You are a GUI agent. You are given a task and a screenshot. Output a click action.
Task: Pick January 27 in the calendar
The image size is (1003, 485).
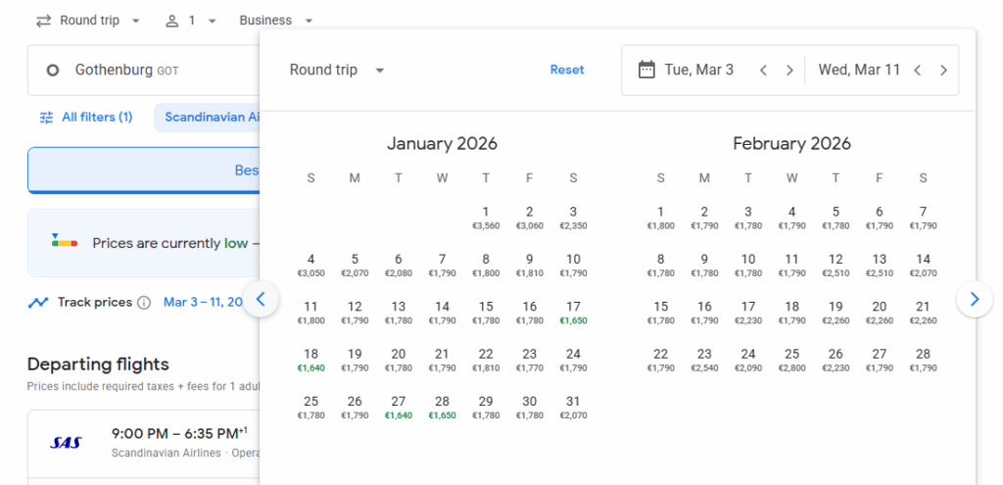pyautogui.click(x=399, y=407)
